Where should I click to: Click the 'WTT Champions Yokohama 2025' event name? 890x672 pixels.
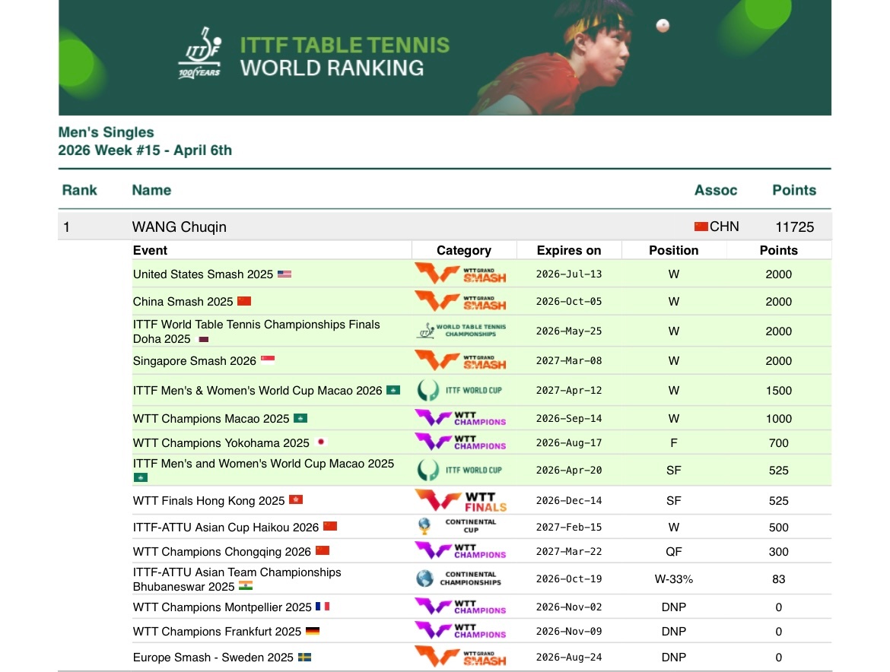[221, 442]
